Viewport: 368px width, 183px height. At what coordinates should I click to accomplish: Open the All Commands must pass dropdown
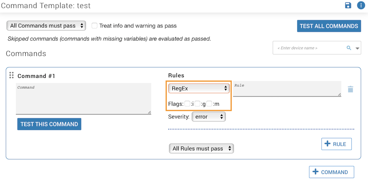(x=46, y=26)
